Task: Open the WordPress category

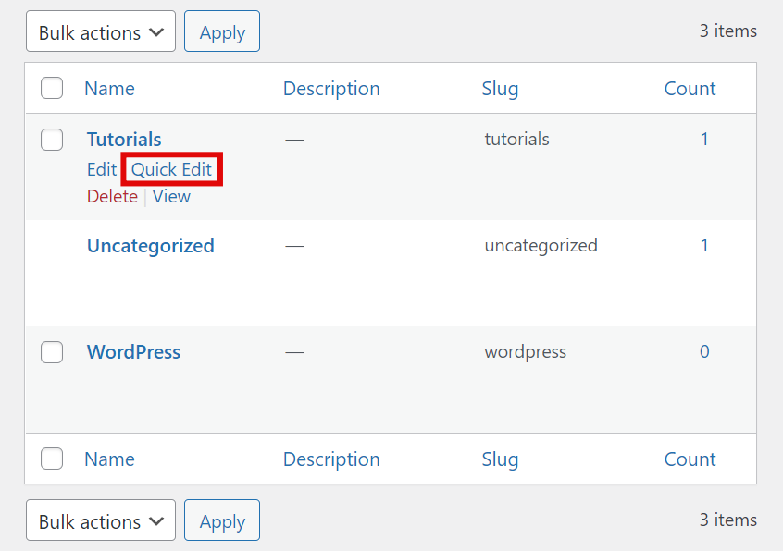Action: coord(133,351)
